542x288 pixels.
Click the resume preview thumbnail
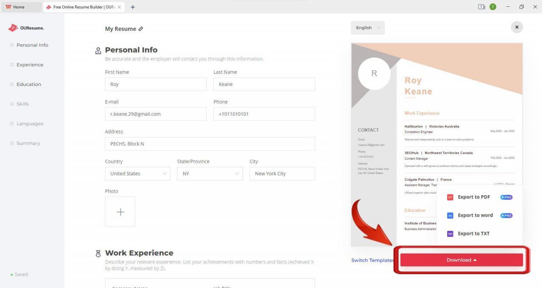click(x=437, y=144)
